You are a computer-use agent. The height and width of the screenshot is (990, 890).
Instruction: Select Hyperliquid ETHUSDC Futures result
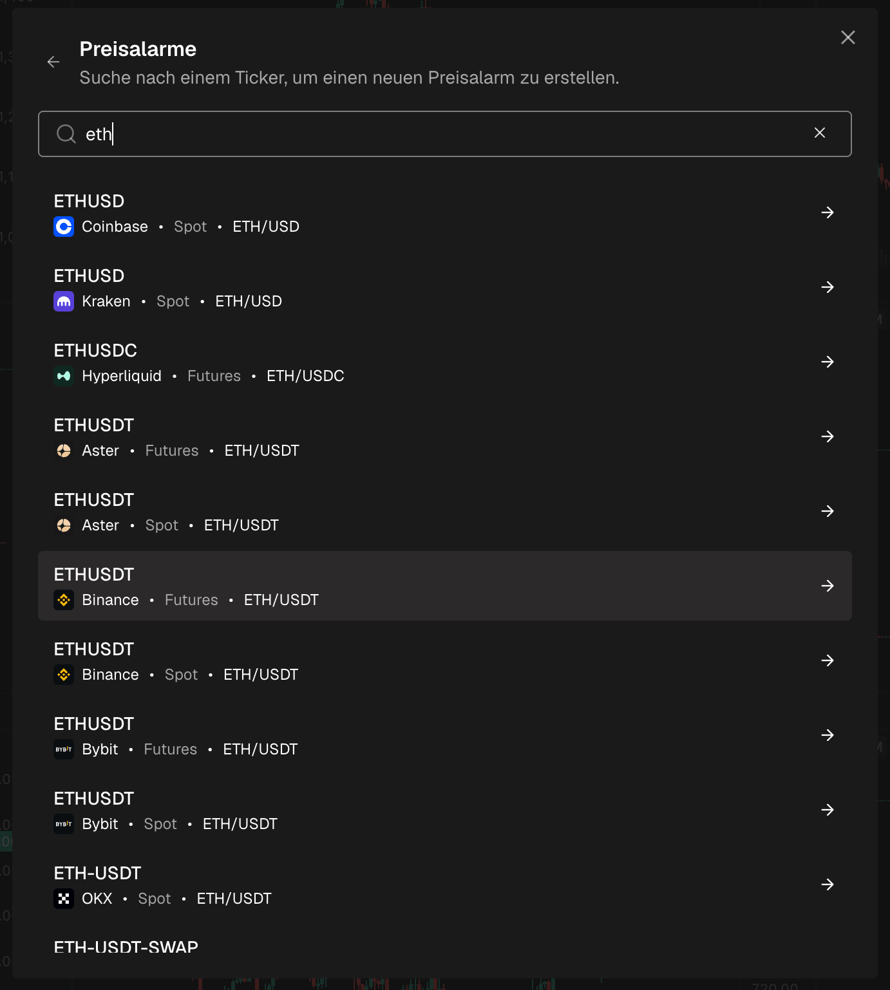[x=445, y=362]
